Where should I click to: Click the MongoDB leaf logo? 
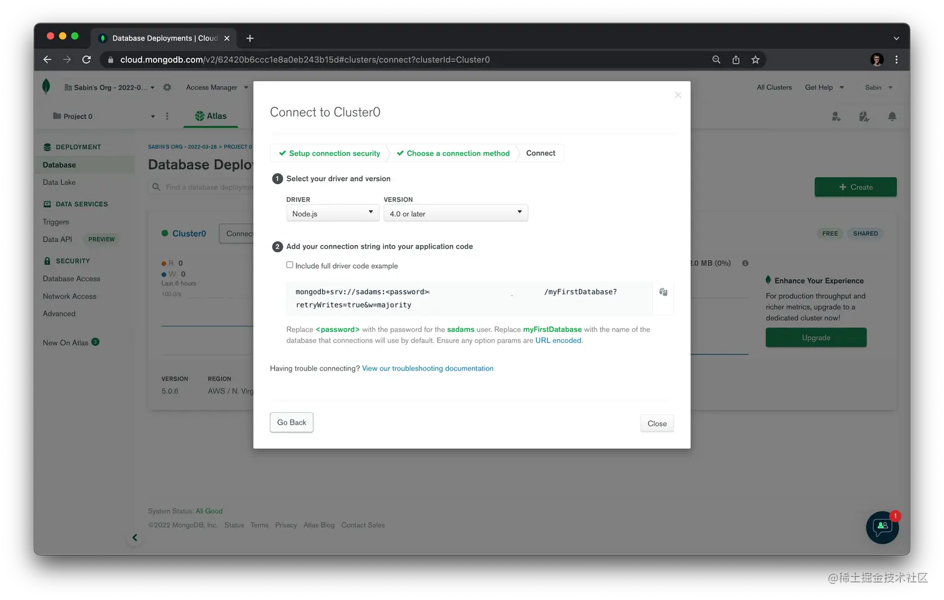click(46, 87)
